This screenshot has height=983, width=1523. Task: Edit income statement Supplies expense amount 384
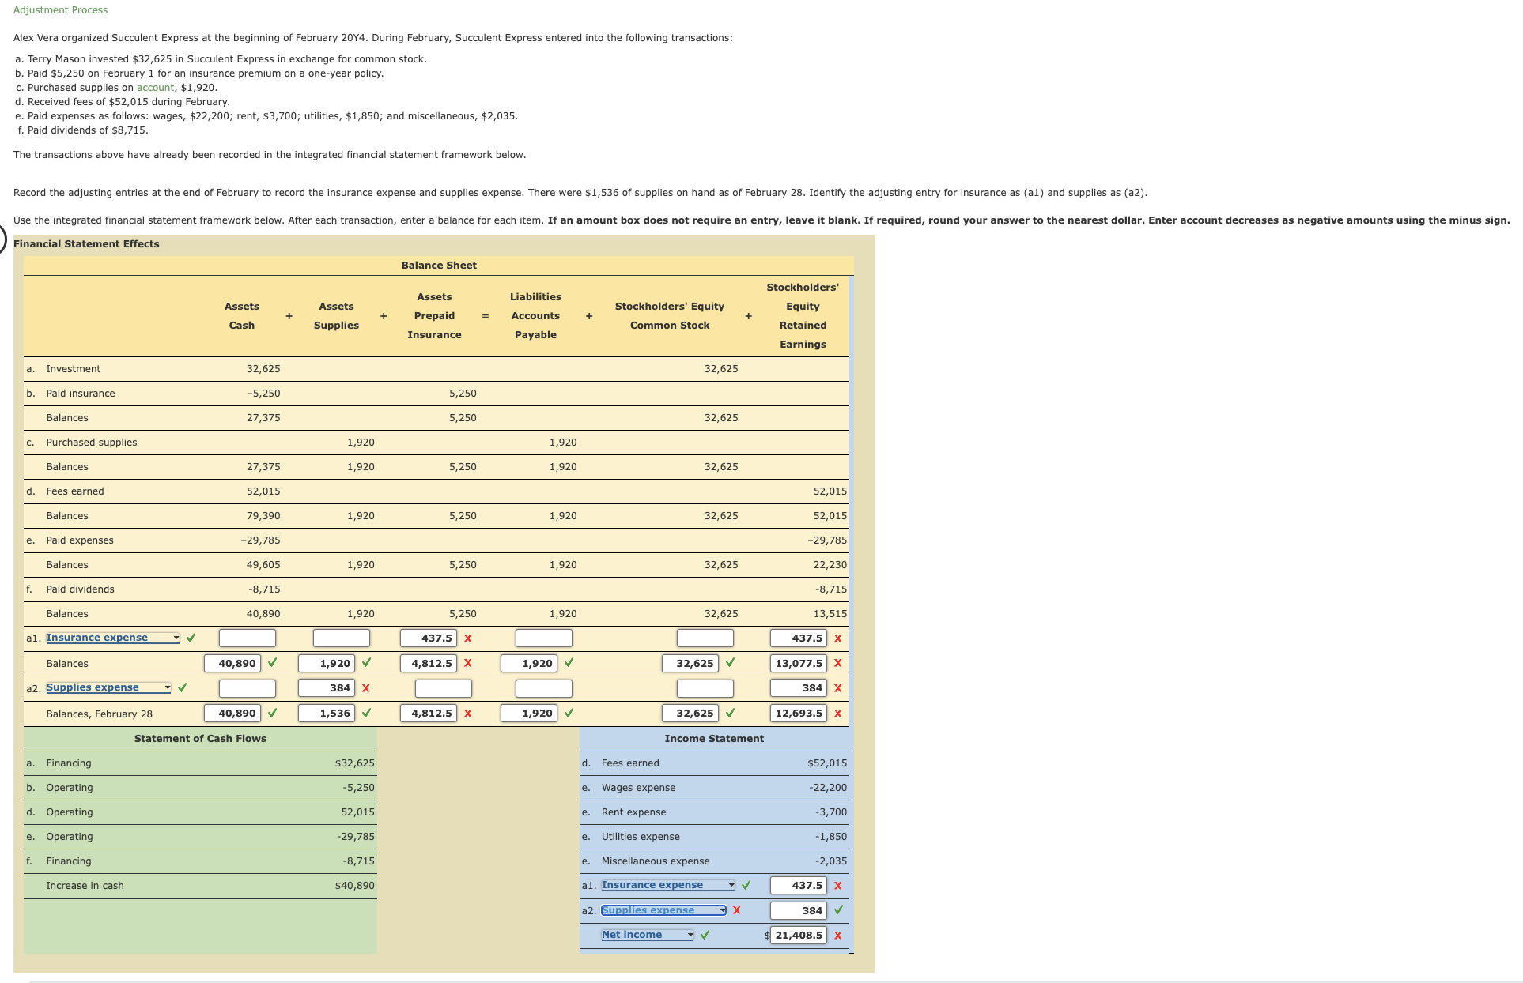point(799,910)
